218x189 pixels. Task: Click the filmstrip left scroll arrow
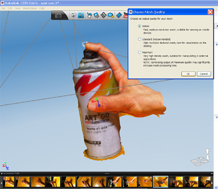1,183
